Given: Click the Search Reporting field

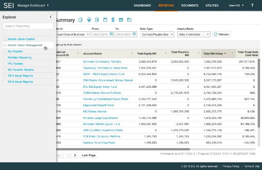Looking at the screenshot, I should click(28, 26).
